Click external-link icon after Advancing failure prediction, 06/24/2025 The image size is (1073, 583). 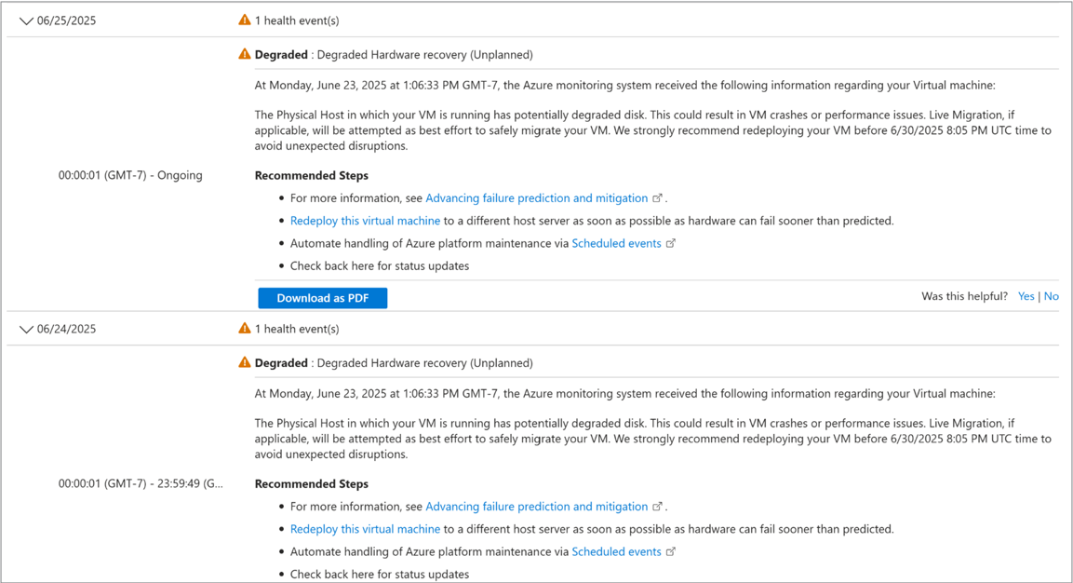[658, 507]
